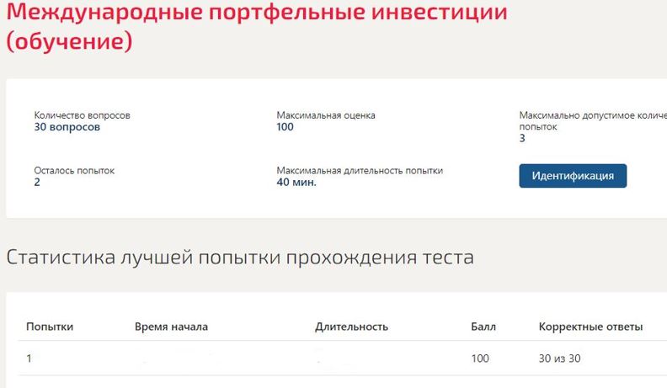Click the Идентификация button
Screen dimensions: 667x388
point(573,176)
